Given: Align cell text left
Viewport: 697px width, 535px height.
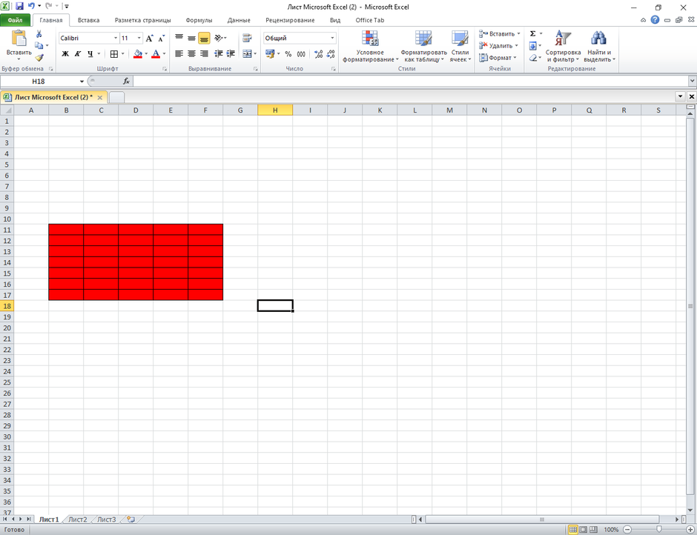Looking at the screenshot, I should pos(179,54).
